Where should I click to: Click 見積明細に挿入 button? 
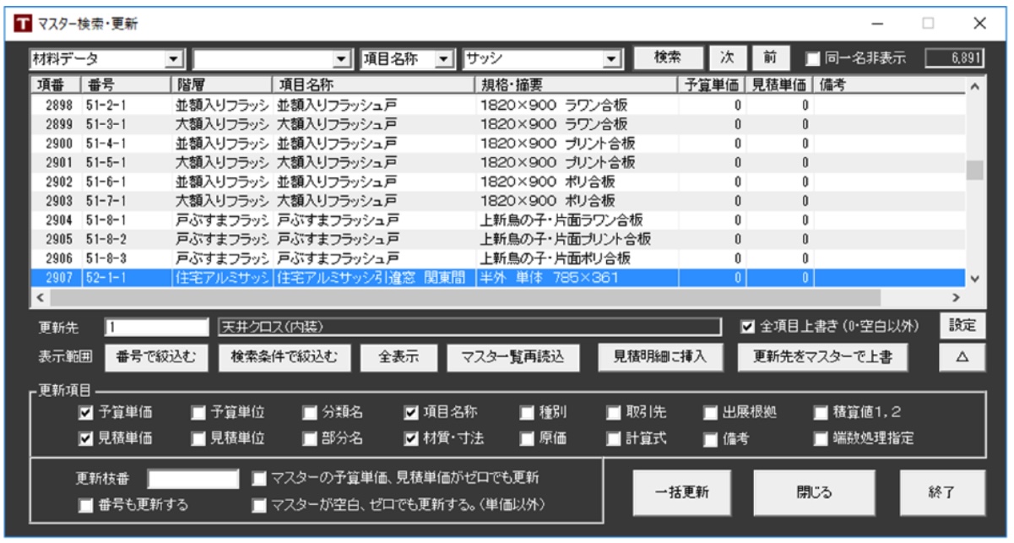click(x=660, y=357)
